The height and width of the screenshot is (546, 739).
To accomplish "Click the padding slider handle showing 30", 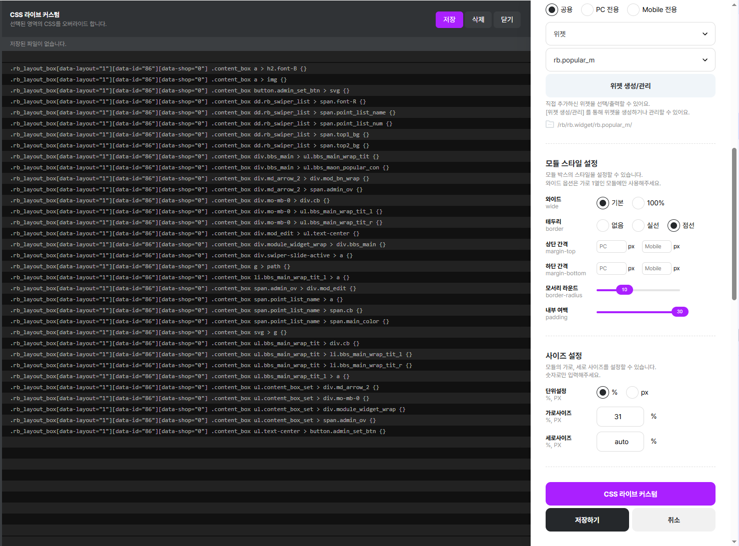I will [680, 312].
